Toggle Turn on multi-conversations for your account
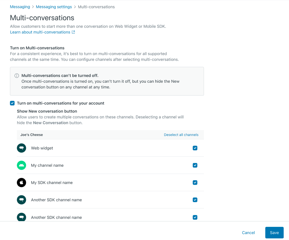Viewport: 289px width, 240px height. [x=12, y=103]
